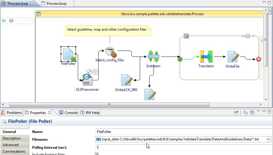The image size is (273, 155).
Task: Select the General properties section
Action: 15,132
